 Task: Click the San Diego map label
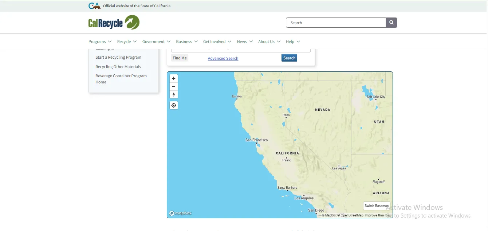coord(316,210)
